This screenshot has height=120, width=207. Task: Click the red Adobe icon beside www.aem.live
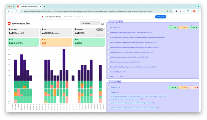click(x=9, y=24)
